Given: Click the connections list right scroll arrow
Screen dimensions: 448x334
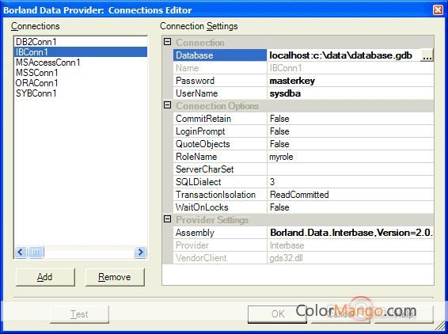Looking at the screenshot, I should pyautogui.click(x=140, y=252).
